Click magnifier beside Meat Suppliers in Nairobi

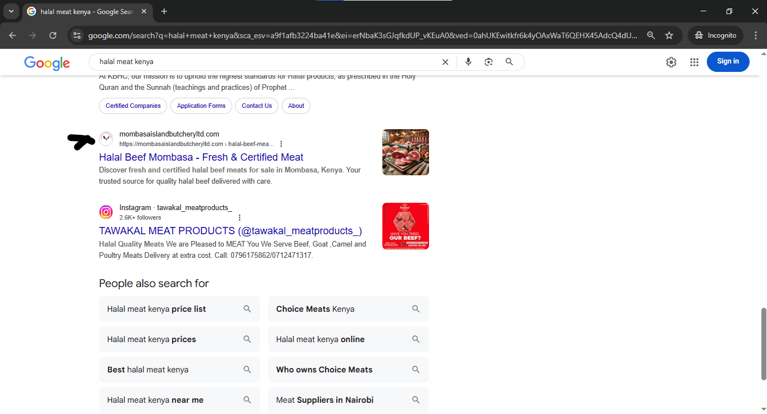[416, 400]
